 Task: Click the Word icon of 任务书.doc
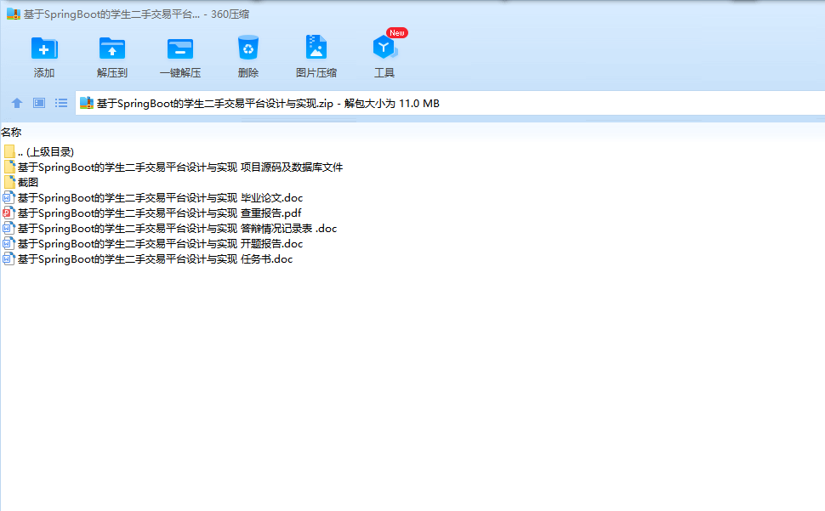click(9, 258)
